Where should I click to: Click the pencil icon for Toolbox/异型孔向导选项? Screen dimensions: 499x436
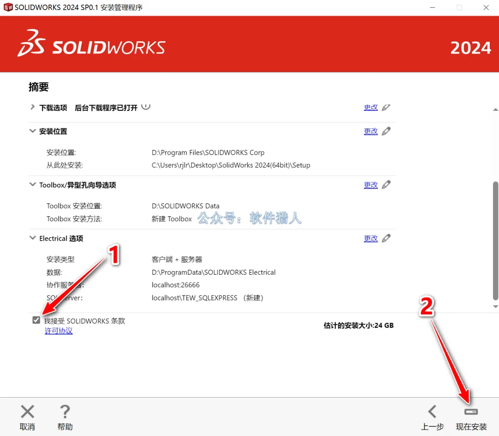pyautogui.click(x=386, y=185)
